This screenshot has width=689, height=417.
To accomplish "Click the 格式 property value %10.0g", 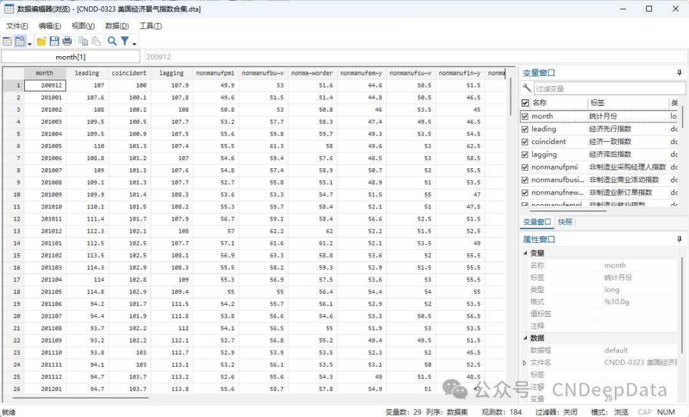I will (616, 302).
